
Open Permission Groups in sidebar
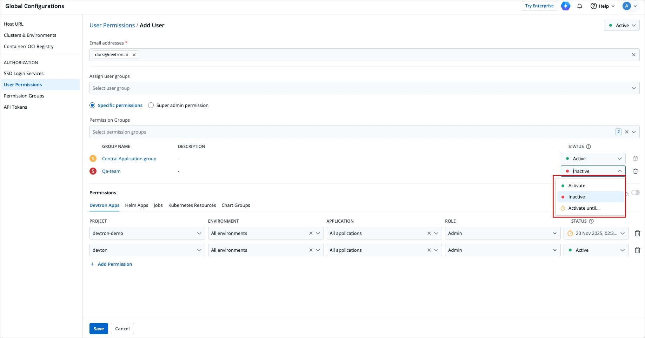tap(24, 96)
